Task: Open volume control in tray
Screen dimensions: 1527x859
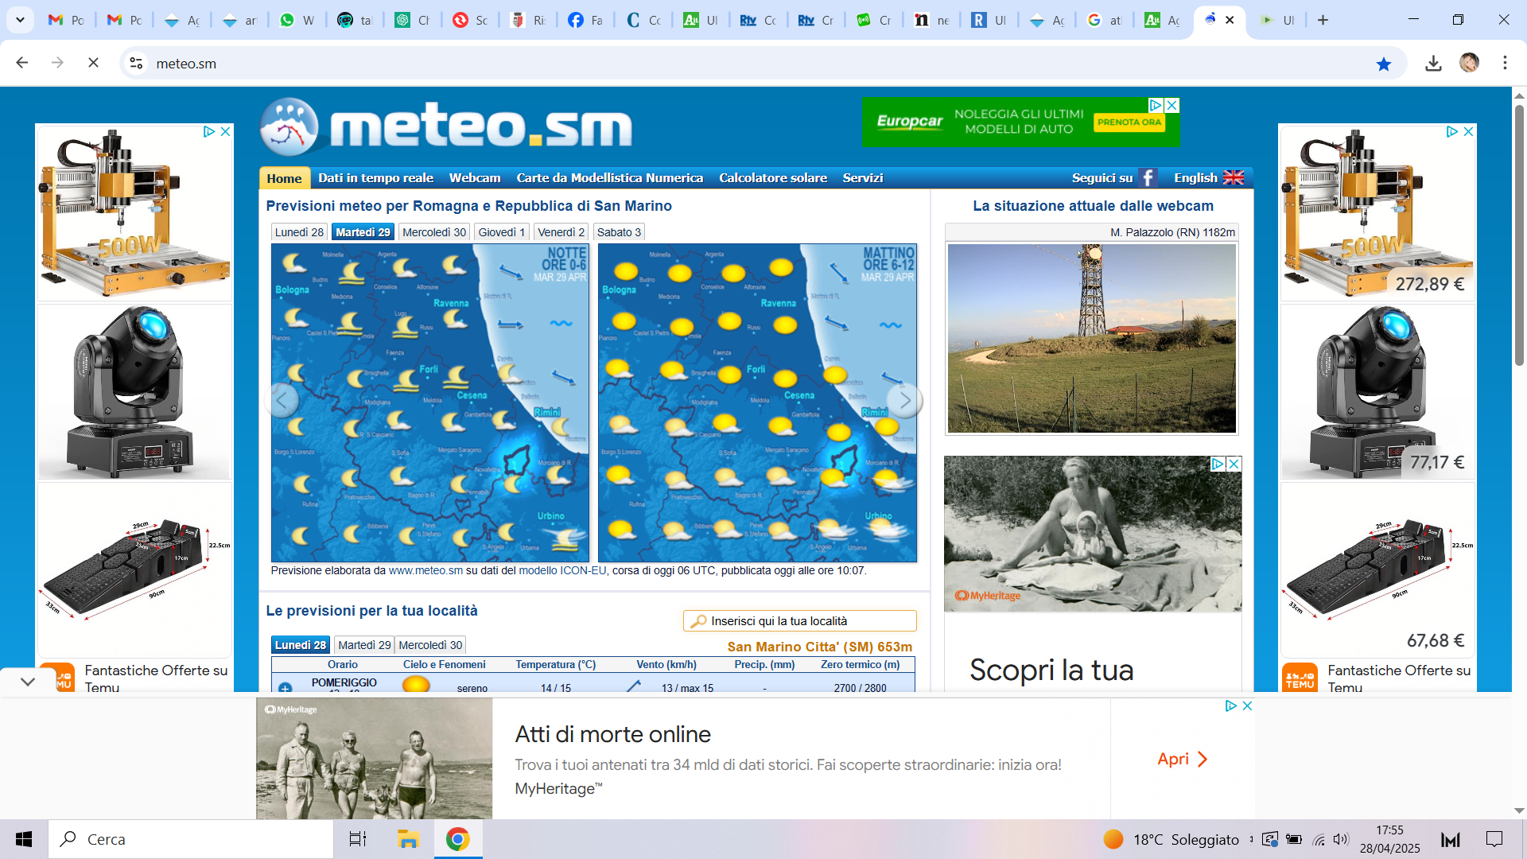Action: click(1341, 839)
